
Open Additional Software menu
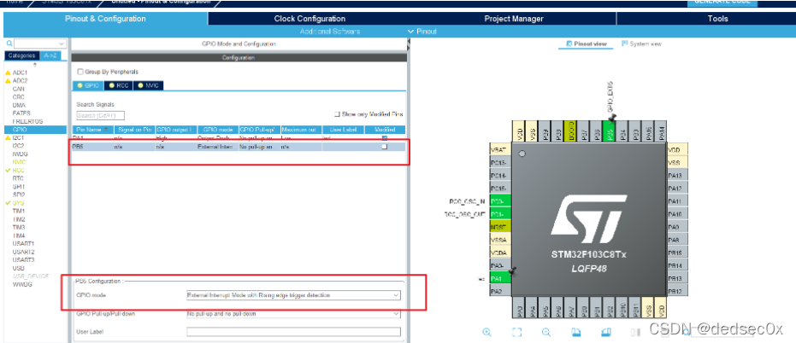[x=330, y=32]
